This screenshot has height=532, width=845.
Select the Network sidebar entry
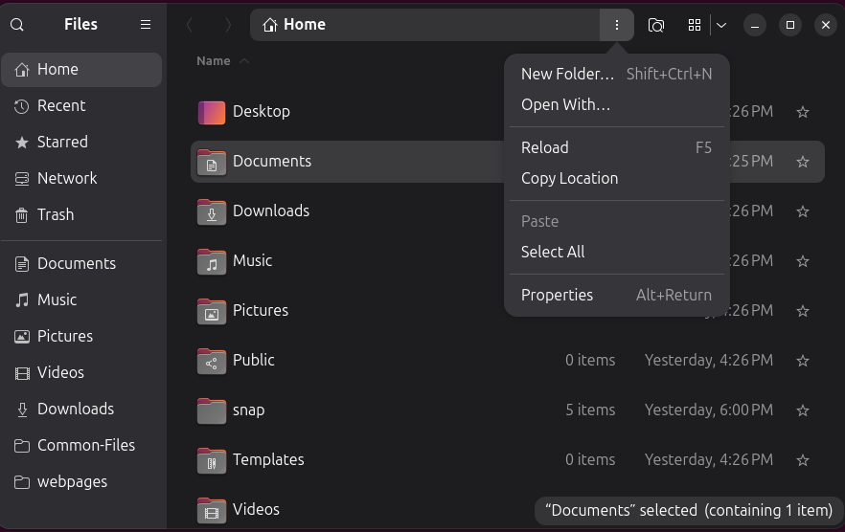[x=67, y=178]
